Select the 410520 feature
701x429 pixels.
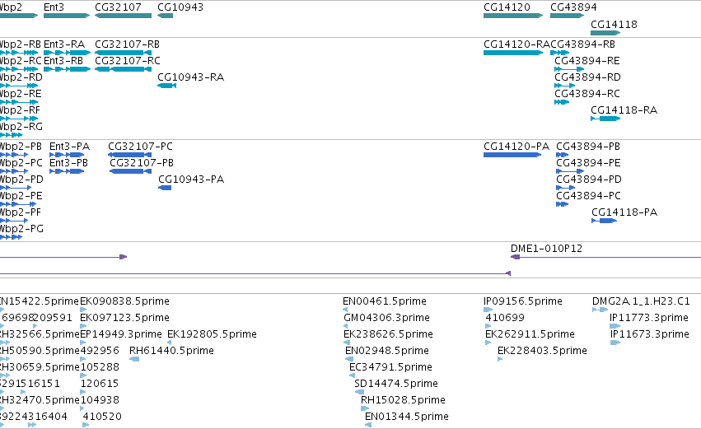pyautogui.click(x=86, y=425)
